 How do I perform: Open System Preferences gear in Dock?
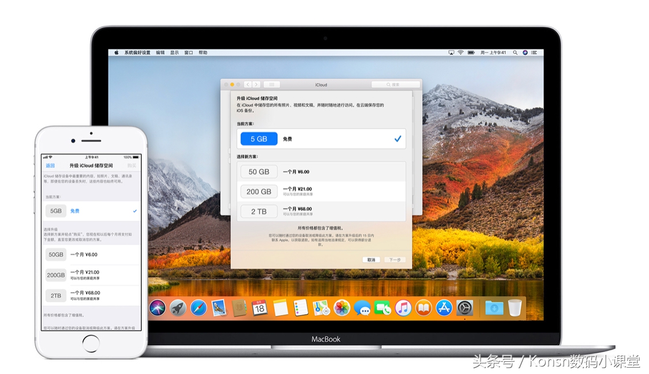(x=464, y=308)
